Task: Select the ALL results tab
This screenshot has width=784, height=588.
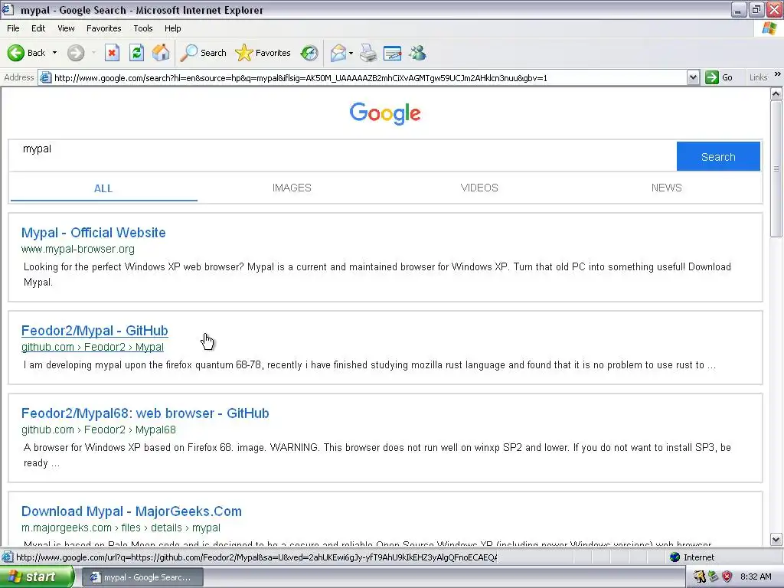Action: pos(103,188)
